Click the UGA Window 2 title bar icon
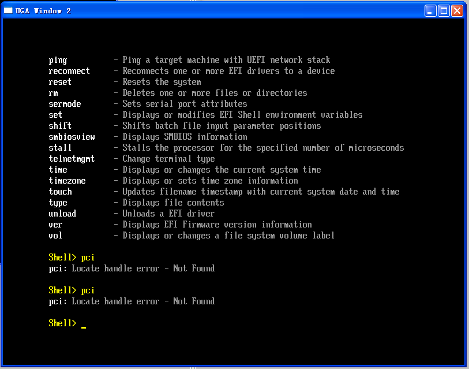 point(8,10)
